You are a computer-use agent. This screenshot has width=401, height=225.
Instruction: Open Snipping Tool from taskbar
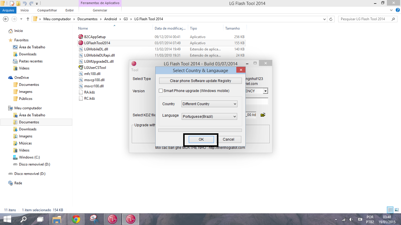[x=94, y=219]
